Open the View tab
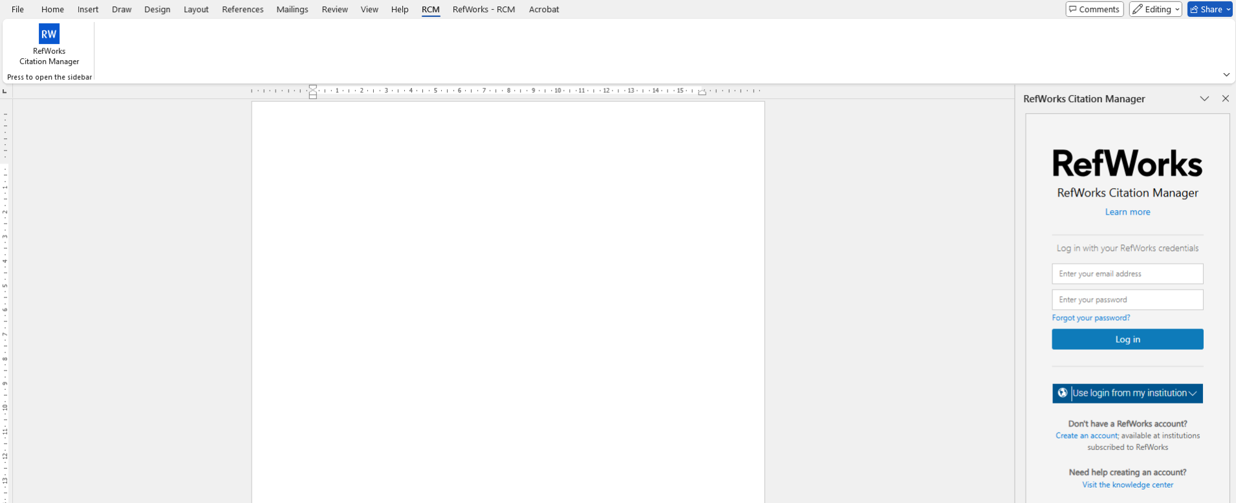Viewport: 1236px width, 503px height. tap(369, 9)
